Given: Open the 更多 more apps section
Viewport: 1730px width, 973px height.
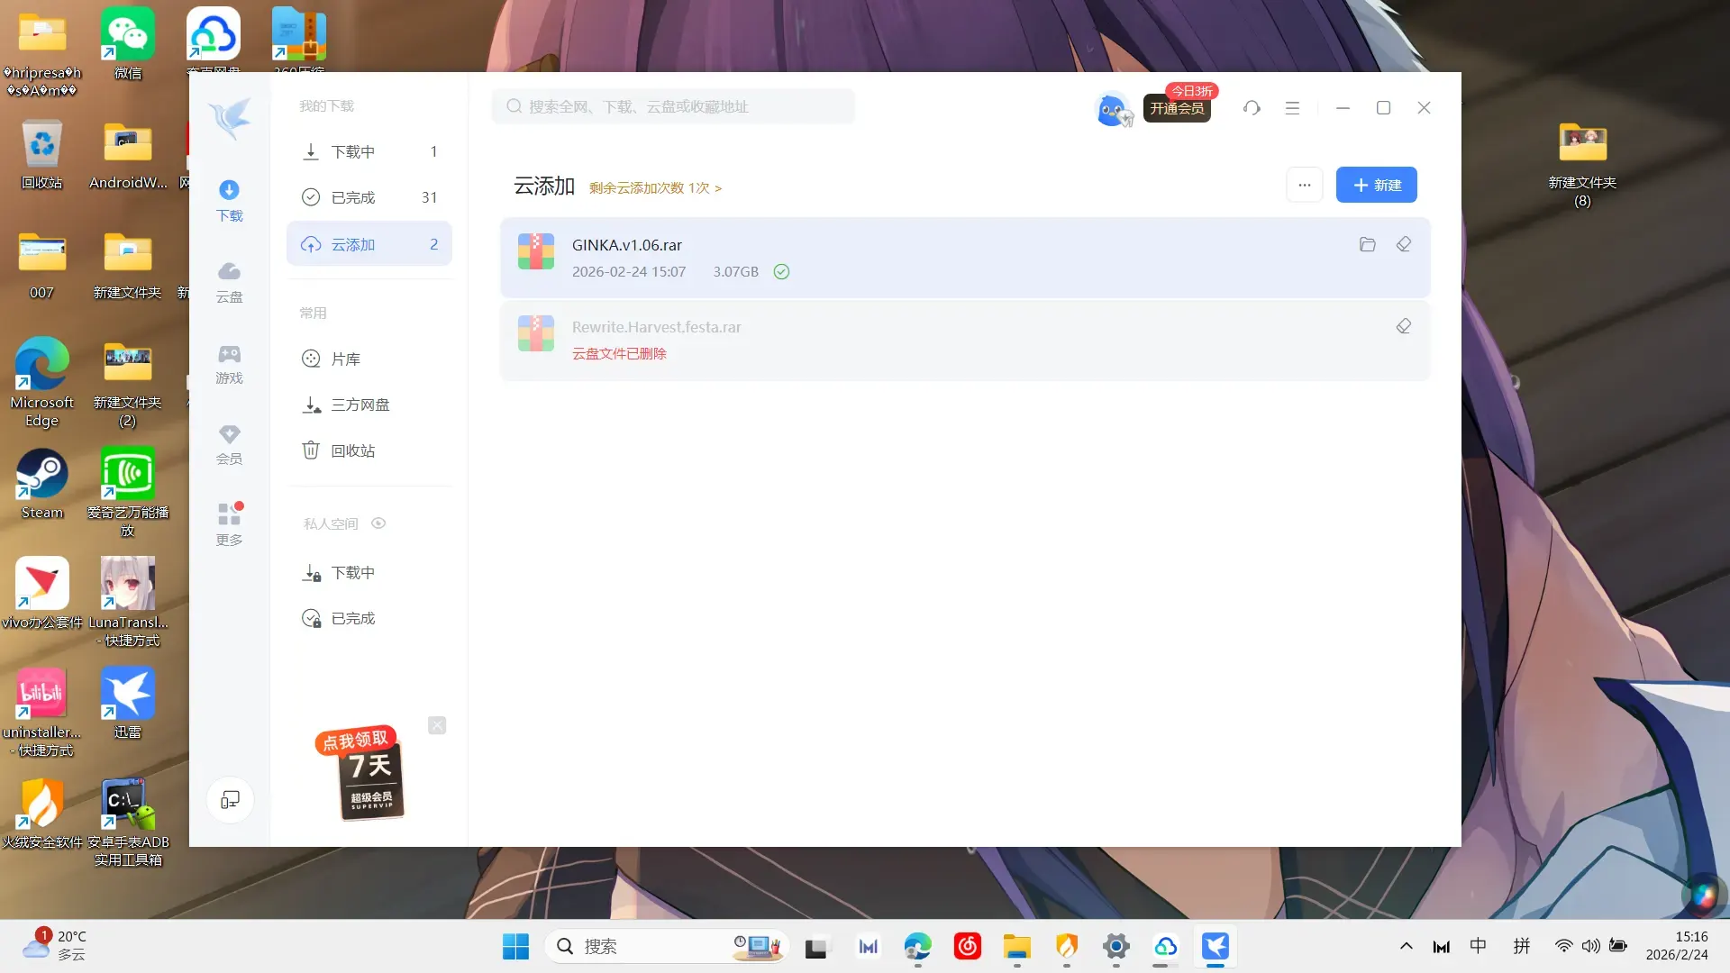Looking at the screenshot, I should (x=229, y=525).
